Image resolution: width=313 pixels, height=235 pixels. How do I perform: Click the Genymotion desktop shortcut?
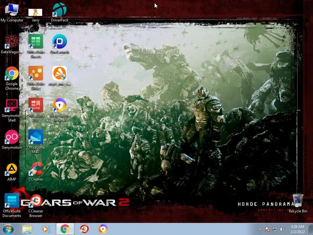[x=12, y=140]
